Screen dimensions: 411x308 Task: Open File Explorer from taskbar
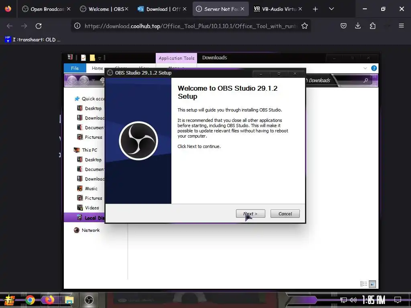coord(69,300)
